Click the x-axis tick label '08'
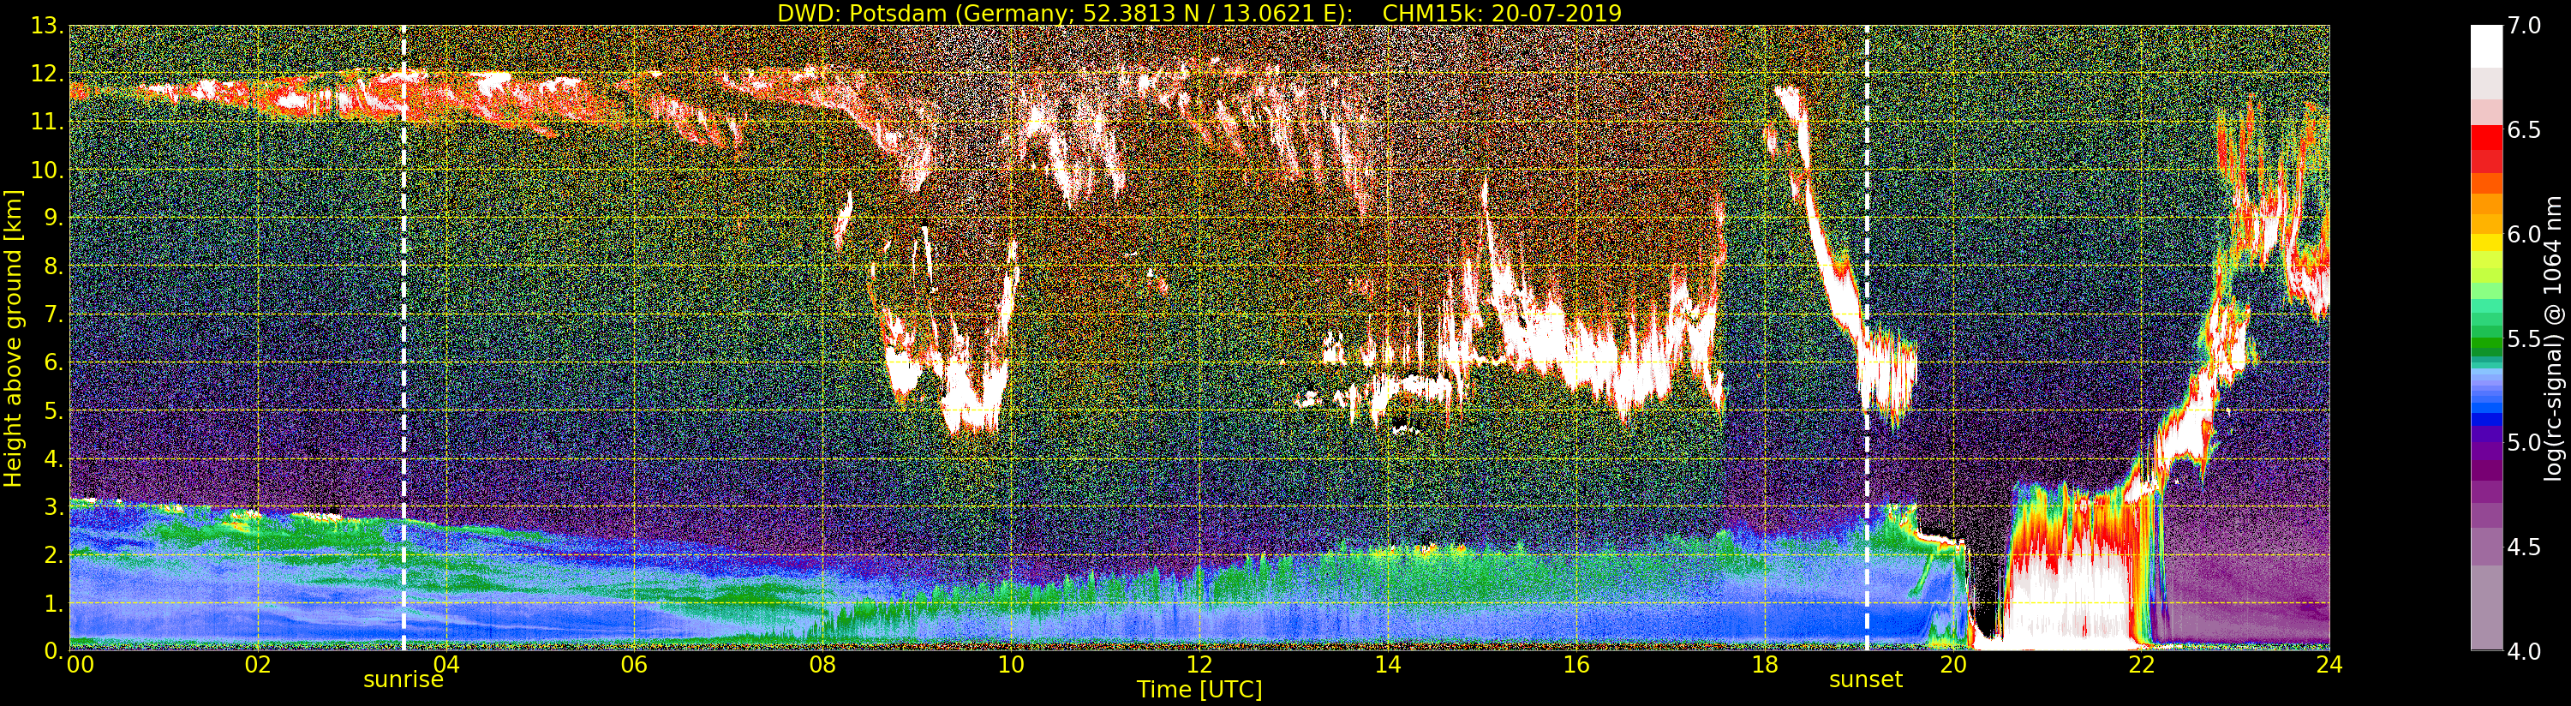The image size is (2571, 706). tap(822, 664)
